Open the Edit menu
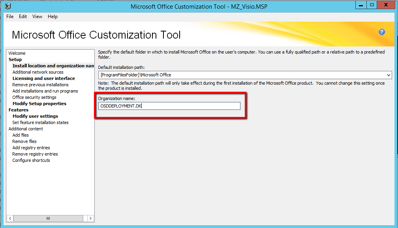 coord(23,17)
